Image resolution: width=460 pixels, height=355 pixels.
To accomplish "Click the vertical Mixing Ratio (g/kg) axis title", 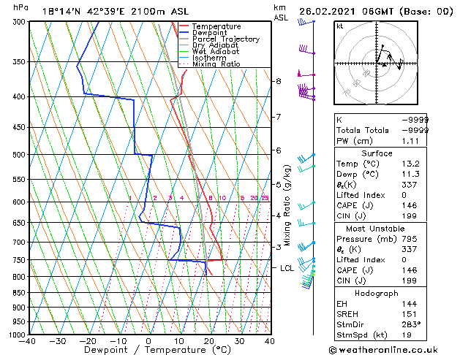I will pos(287,205).
